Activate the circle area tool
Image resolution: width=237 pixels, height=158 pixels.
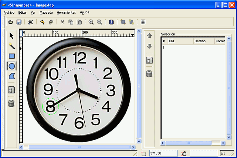(11, 66)
